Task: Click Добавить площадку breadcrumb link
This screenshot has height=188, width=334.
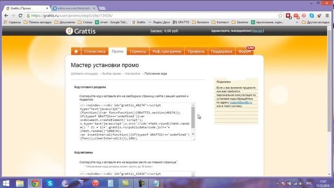Action: [x=85, y=74]
